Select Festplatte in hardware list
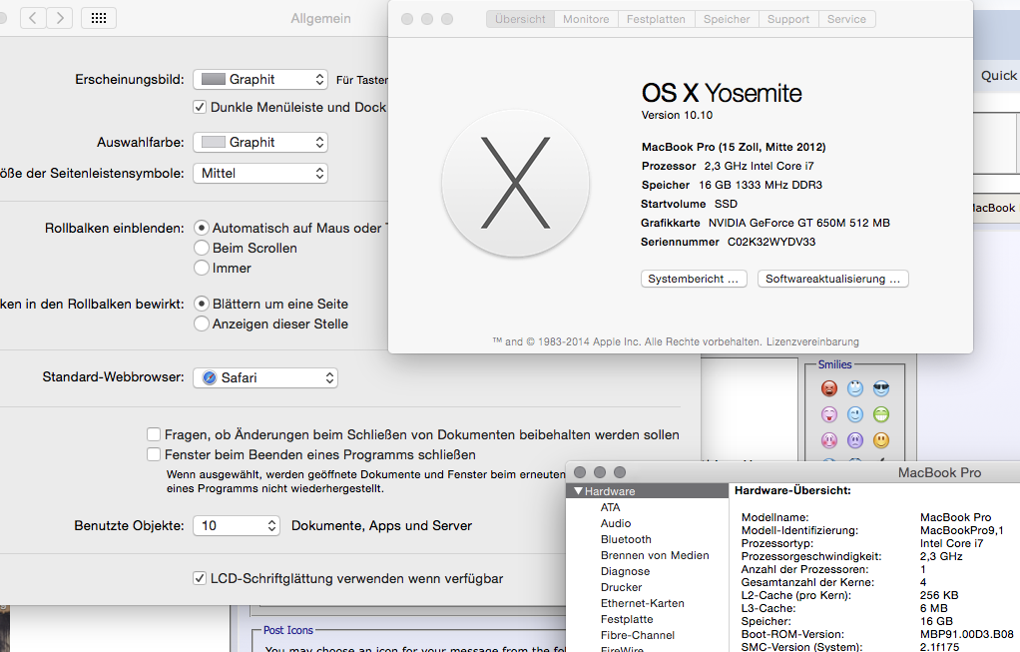 tap(627, 619)
